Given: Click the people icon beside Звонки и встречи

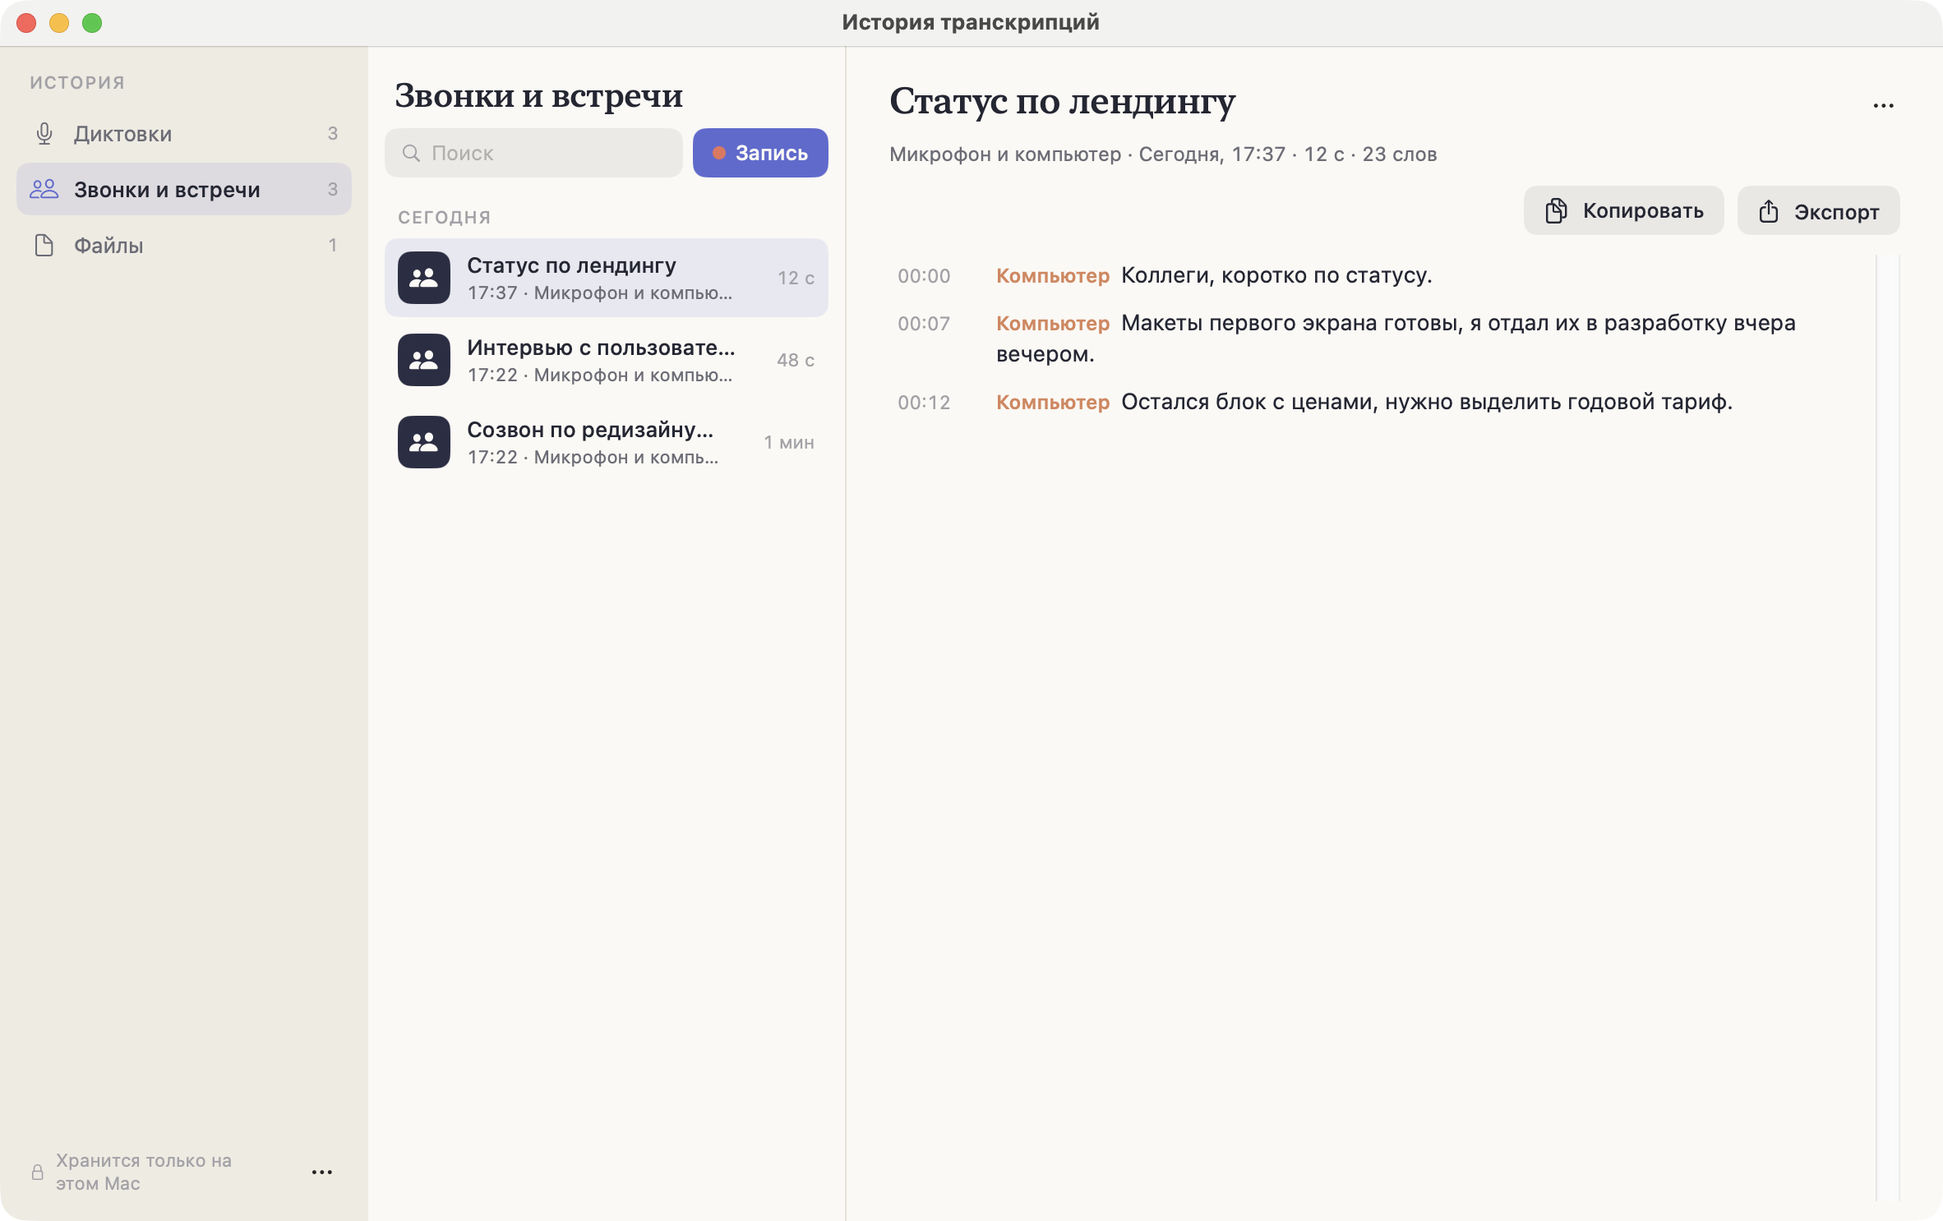Looking at the screenshot, I should coord(44,189).
